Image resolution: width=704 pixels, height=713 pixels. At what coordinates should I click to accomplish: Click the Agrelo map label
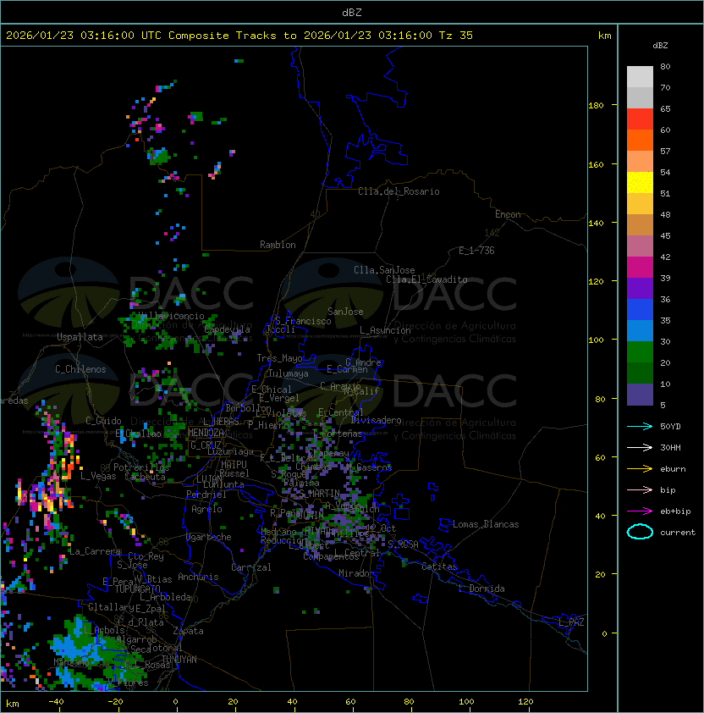click(x=206, y=509)
